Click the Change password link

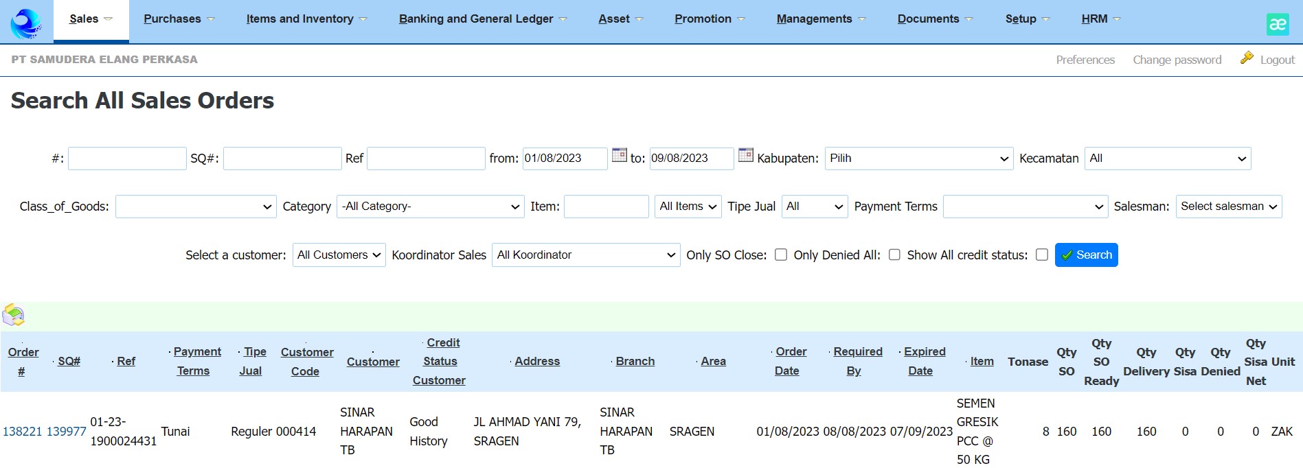coord(1177,60)
